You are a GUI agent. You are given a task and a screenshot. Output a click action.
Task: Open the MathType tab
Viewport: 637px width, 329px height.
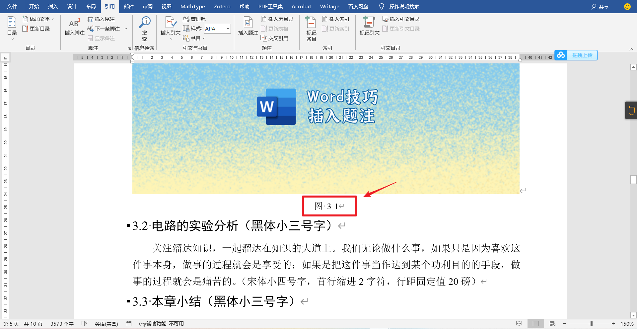193,7
